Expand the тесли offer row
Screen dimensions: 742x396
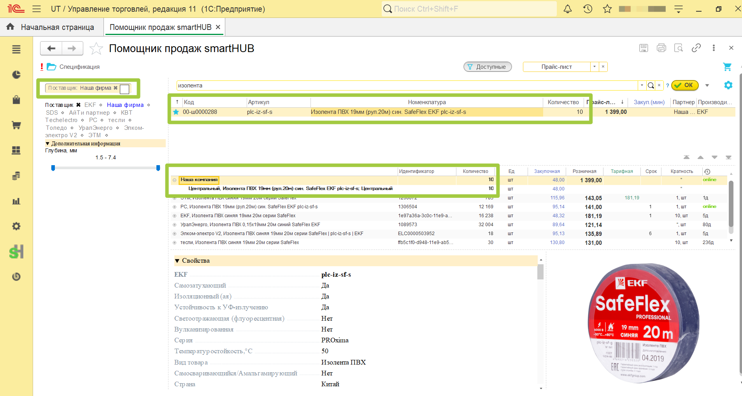pyautogui.click(x=174, y=242)
